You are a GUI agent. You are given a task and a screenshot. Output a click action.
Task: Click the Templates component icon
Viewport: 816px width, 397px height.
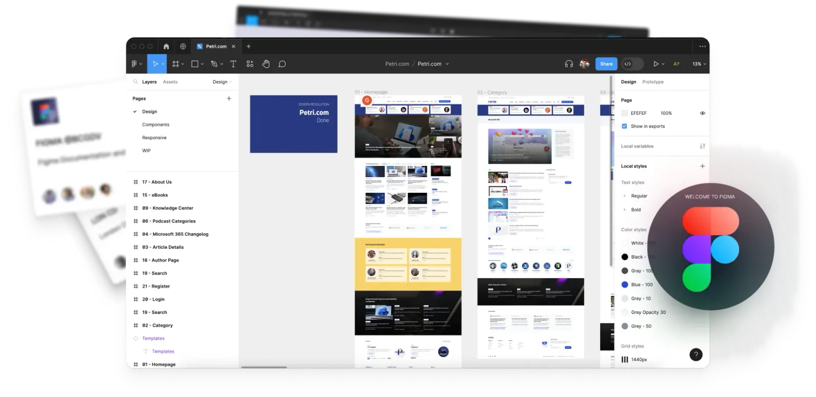[136, 338]
